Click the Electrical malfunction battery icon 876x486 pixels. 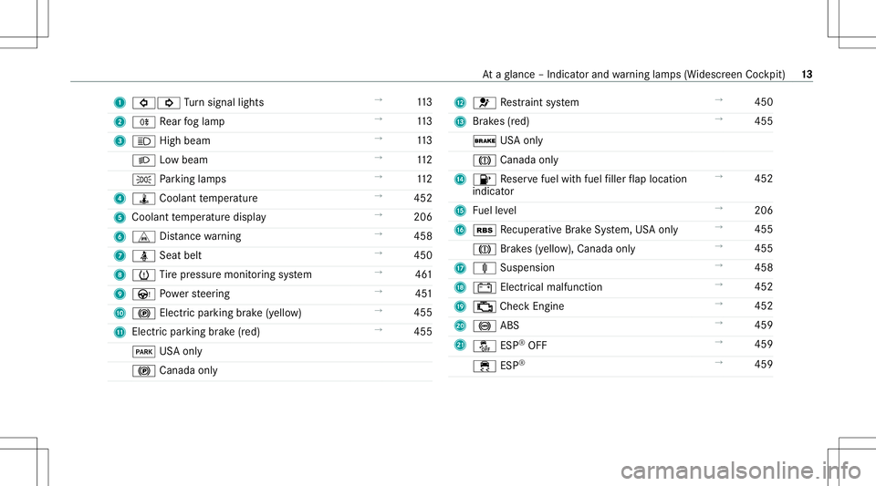485,287
